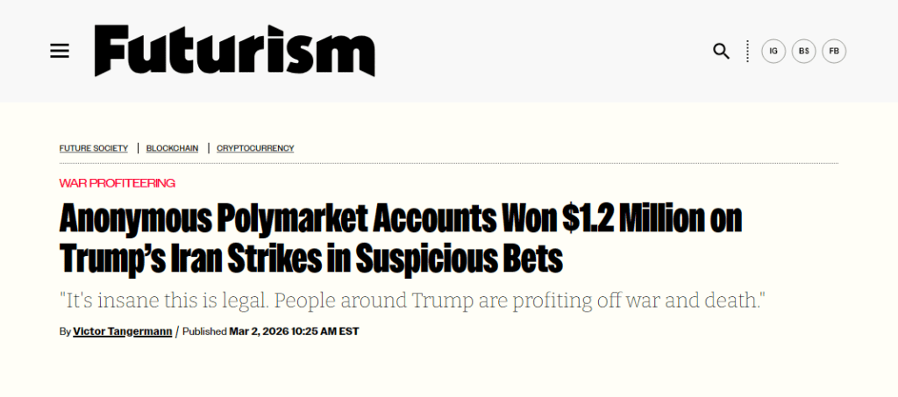Visit Futurism's Instagram via IG icon

click(x=773, y=51)
